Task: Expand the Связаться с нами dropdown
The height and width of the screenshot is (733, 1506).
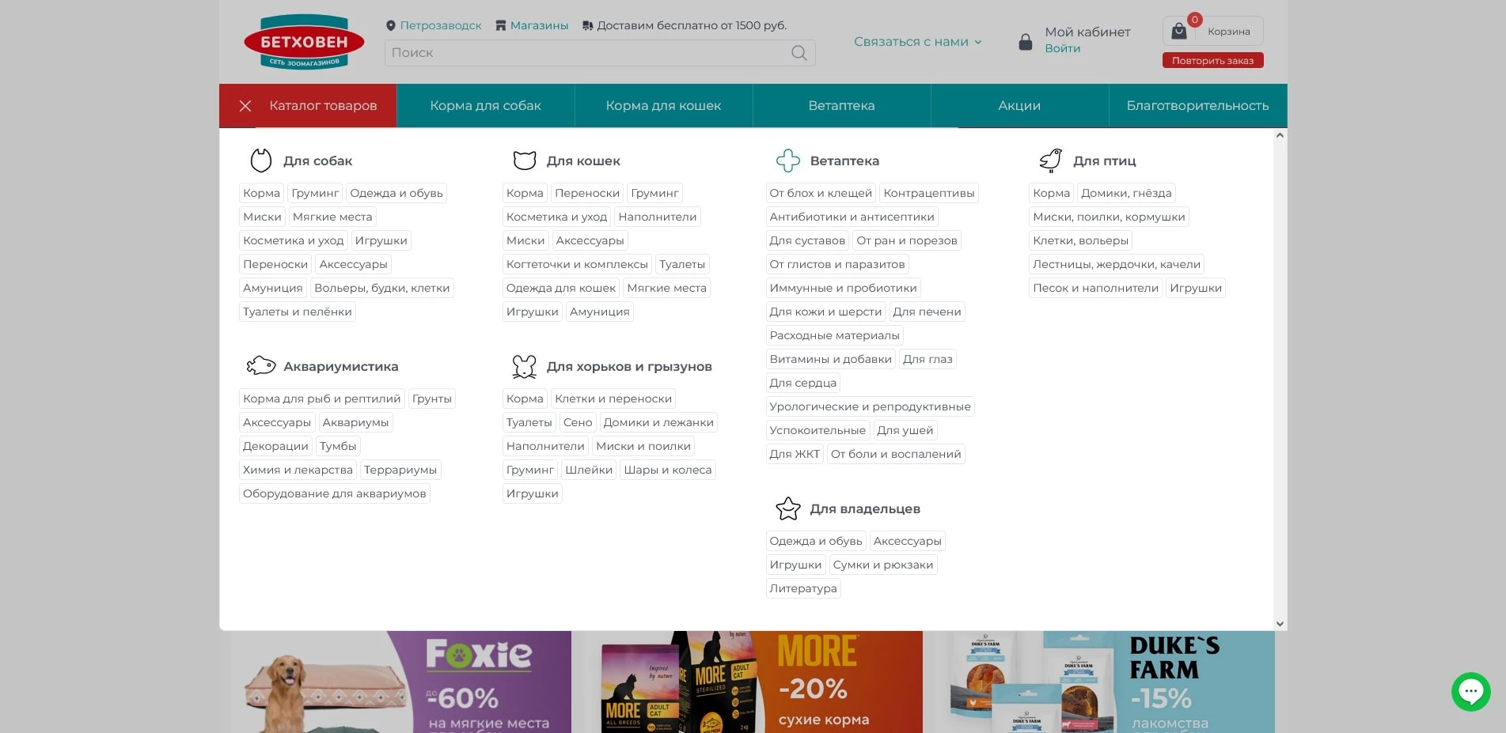Action: coord(917,41)
